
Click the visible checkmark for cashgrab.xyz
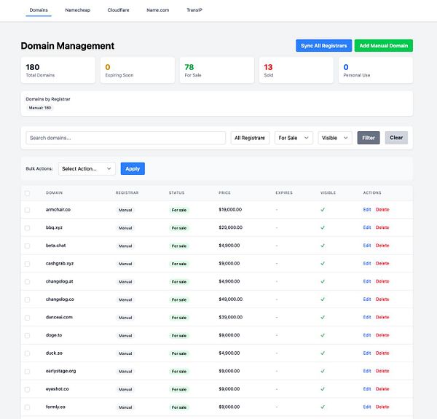(x=323, y=264)
